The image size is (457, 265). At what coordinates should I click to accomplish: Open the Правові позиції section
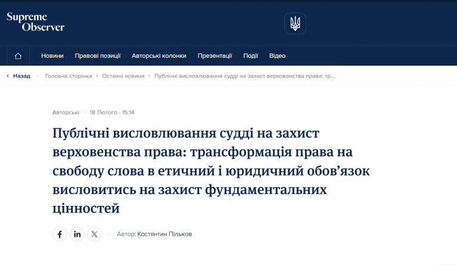tap(98, 56)
